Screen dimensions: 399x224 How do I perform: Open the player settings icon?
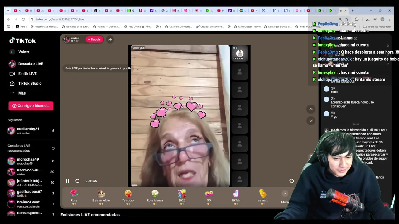coord(291,181)
